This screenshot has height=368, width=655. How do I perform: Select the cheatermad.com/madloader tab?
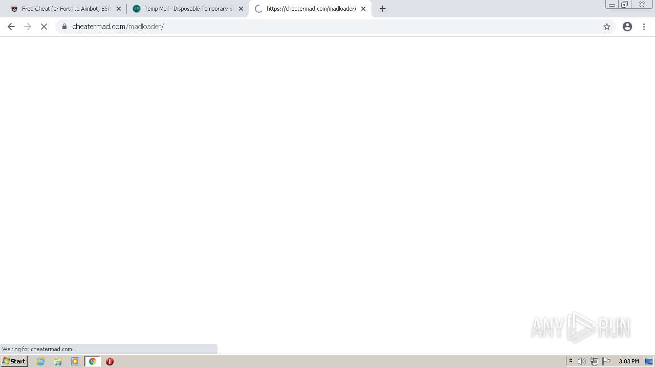click(x=310, y=9)
